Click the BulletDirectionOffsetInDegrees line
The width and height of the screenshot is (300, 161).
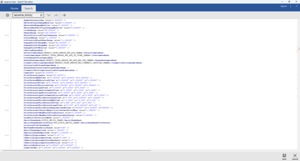51,35
